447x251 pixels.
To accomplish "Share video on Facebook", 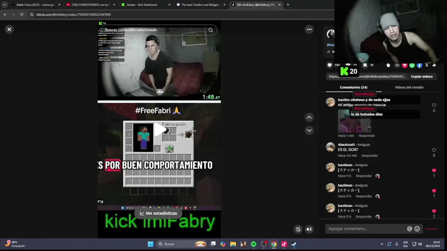I will [419, 65].
